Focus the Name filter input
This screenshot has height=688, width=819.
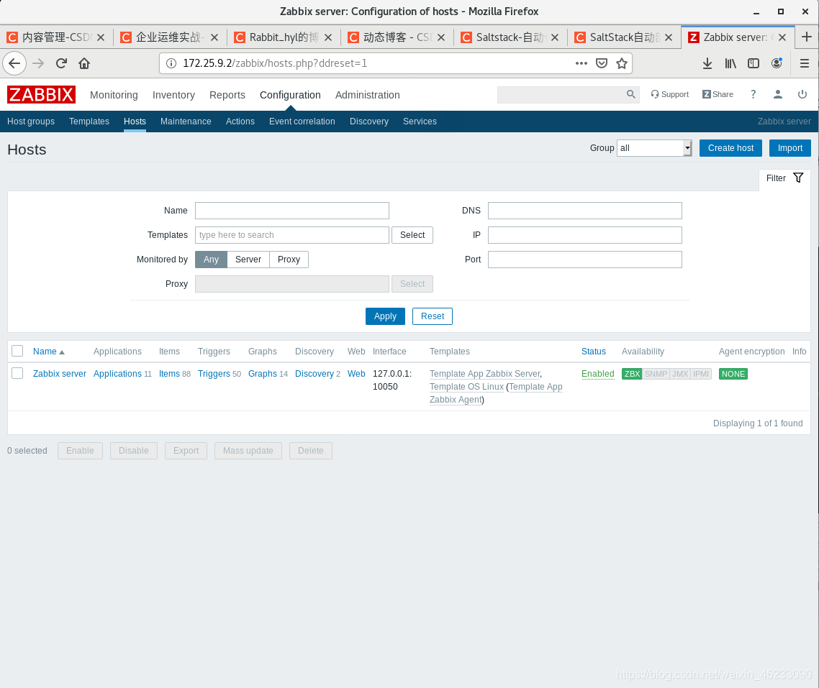pyautogui.click(x=292, y=211)
